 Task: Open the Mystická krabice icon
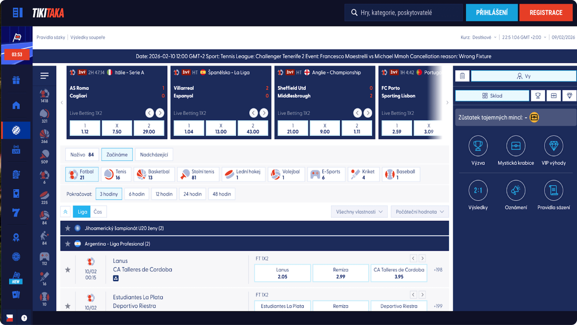[516, 146]
